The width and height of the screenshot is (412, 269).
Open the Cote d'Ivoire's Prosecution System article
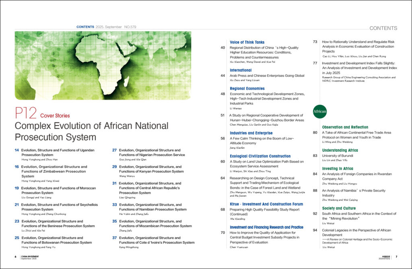[157, 240]
